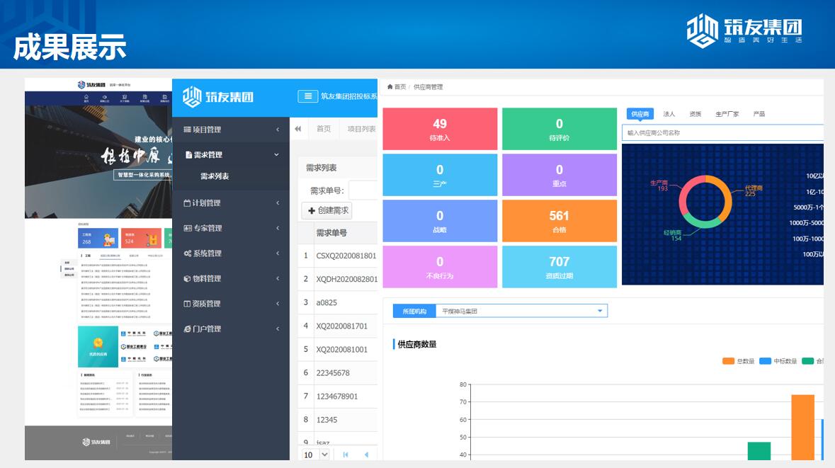Click the orange 合格 561 tile

click(559, 221)
